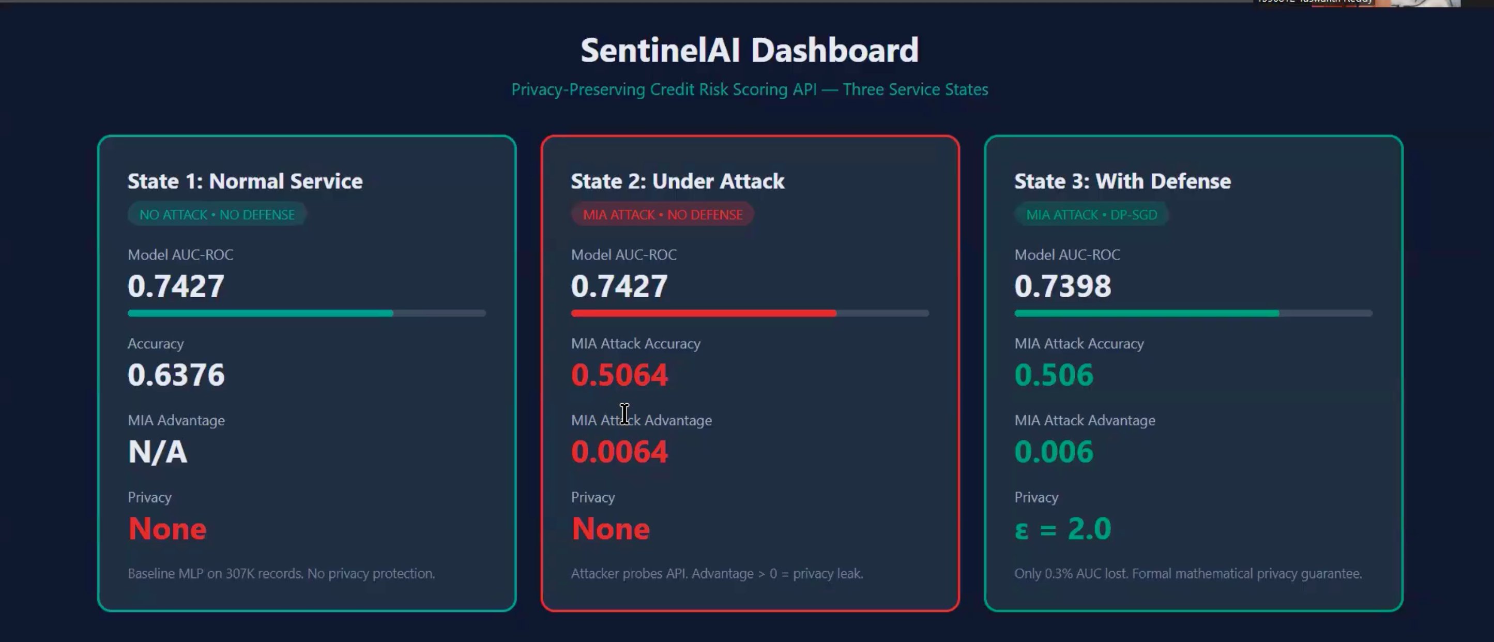Click the participant video thumbnail at top-right
This screenshot has height=642, width=1494.
click(x=1357, y=4)
